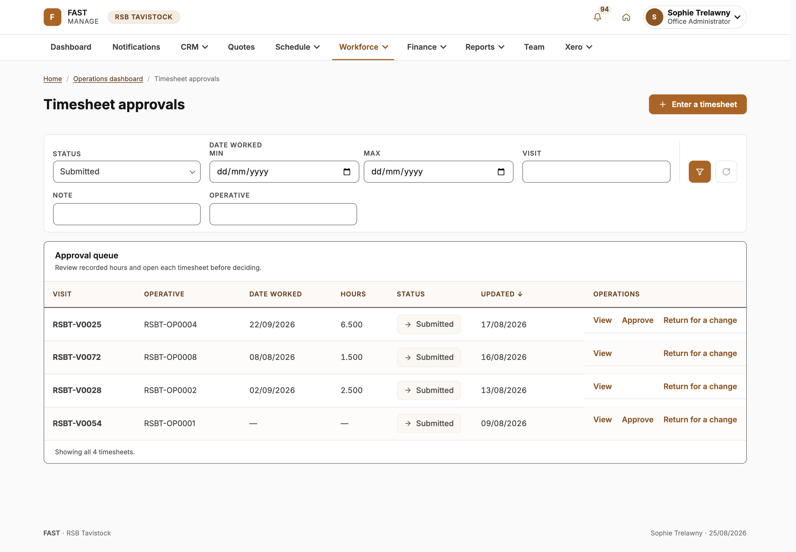Screen dimensions: 796x552
Task: Click the Visit column header
Action: click(x=62, y=294)
